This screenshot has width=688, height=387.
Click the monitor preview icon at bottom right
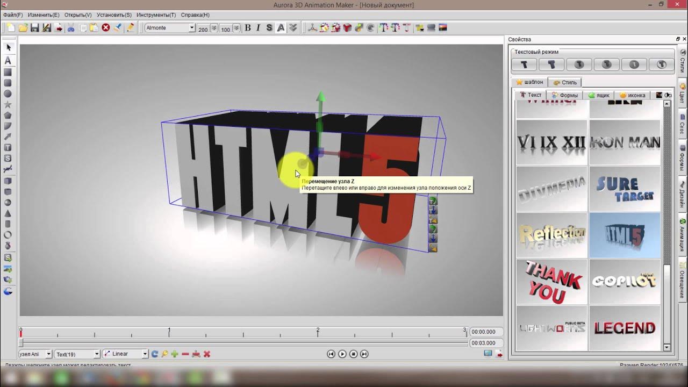click(488, 354)
